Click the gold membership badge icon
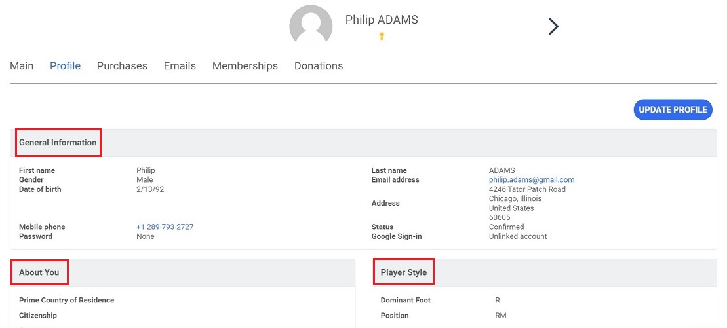 point(382,36)
